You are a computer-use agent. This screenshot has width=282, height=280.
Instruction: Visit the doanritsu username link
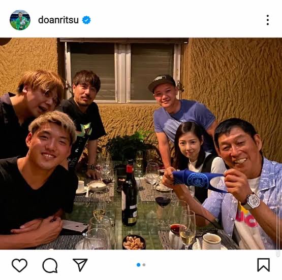pyautogui.click(x=58, y=20)
